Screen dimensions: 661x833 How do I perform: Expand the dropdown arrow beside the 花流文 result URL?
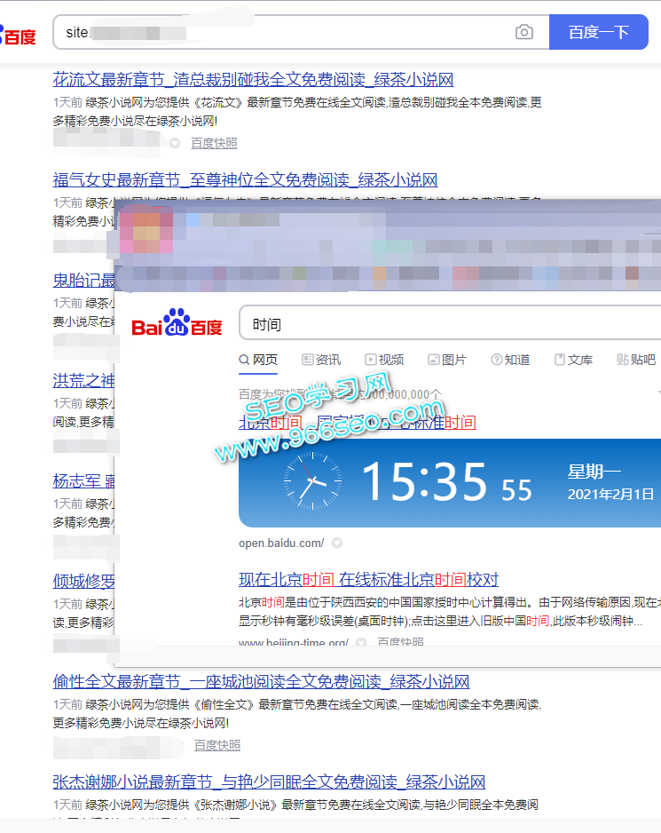click(x=175, y=144)
